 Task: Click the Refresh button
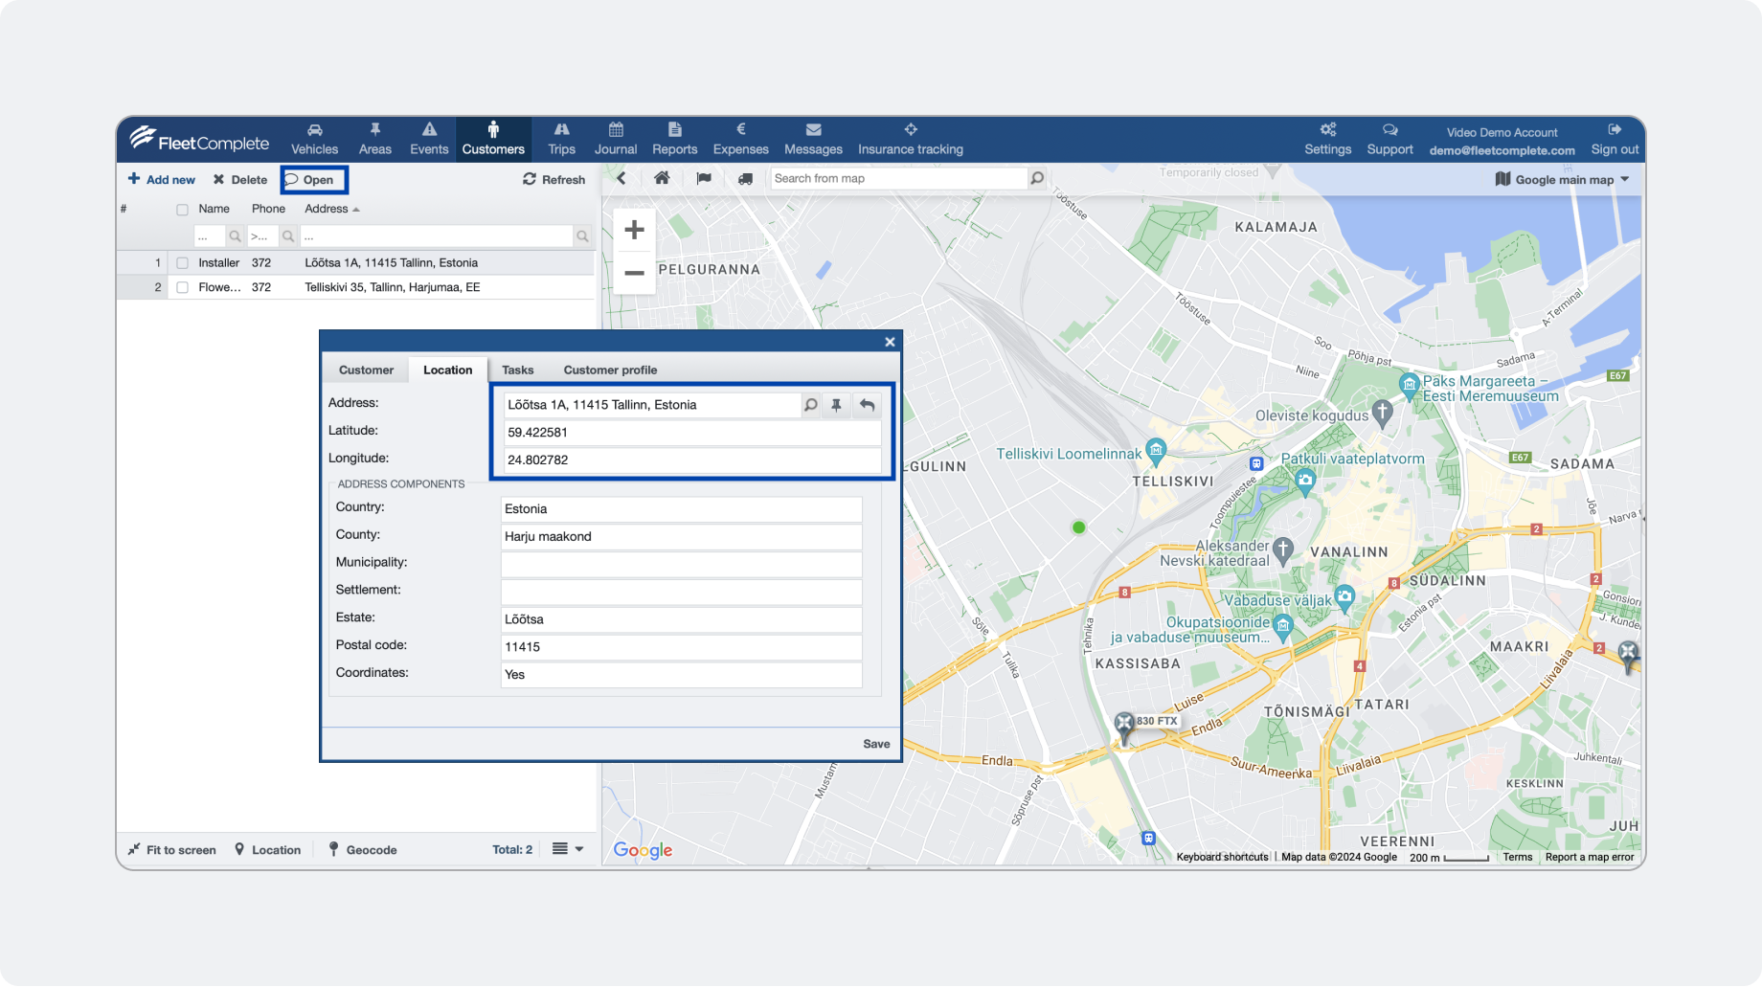(x=553, y=179)
